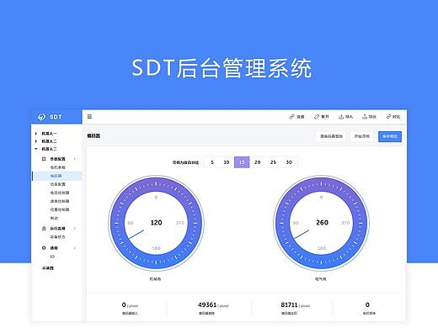Toggle the chevron on the group above IO
Viewport: 438px width, 328px height.
[75, 248]
